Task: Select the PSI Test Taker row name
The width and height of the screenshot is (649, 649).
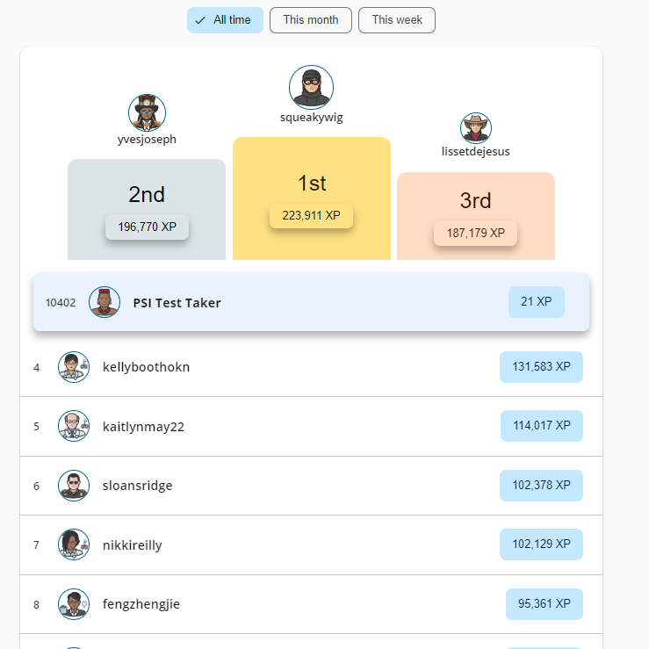Action: [x=177, y=303]
